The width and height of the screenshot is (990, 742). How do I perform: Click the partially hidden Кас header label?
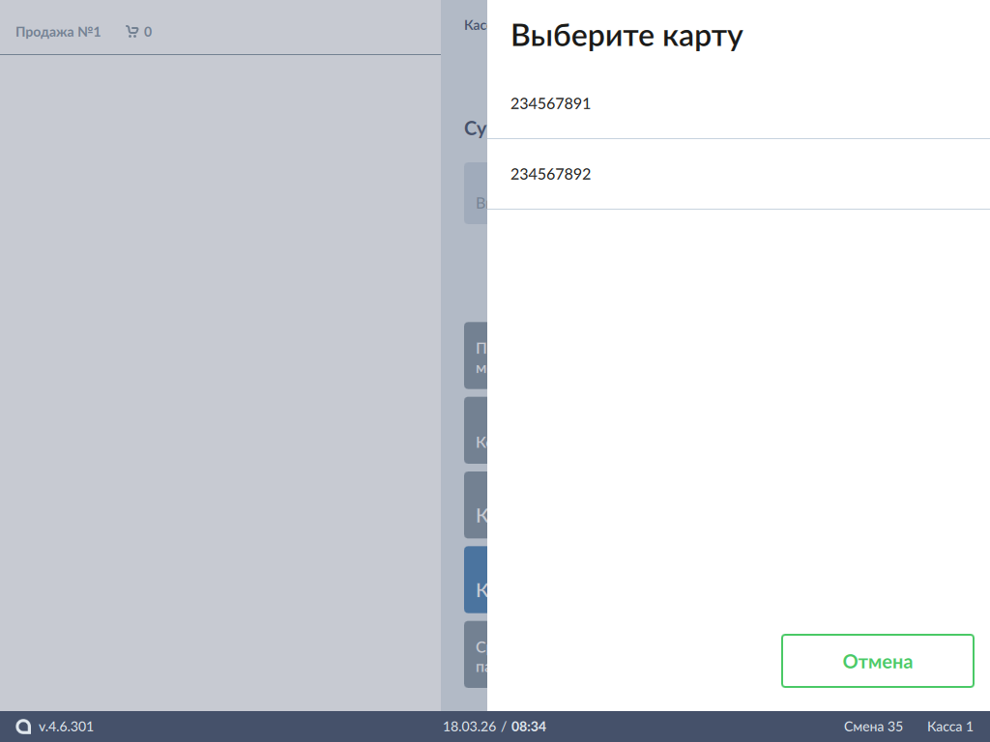point(475,24)
